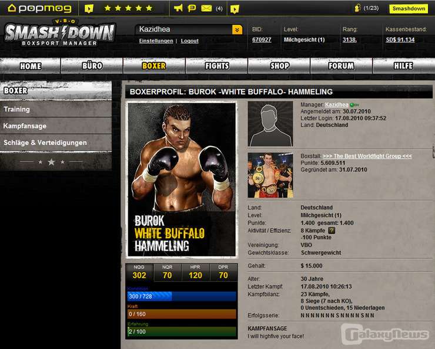This screenshot has height=349, width=435.
Task: Open the mail envelope icon
Action: pyautogui.click(x=206, y=8)
